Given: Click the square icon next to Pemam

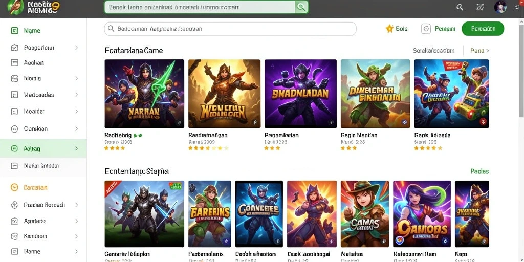Looking at the screenshot, I should (x=426, y=29).
